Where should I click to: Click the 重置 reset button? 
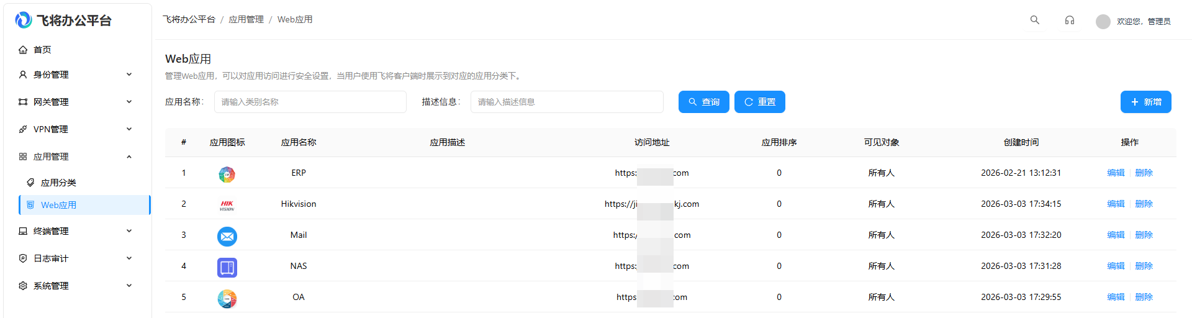pyautogui.click(x=760, y=102)
